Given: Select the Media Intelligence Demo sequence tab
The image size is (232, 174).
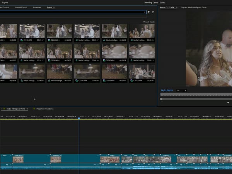Looking at the screenshot, I should pyautogui.click(x=16, y=109).
